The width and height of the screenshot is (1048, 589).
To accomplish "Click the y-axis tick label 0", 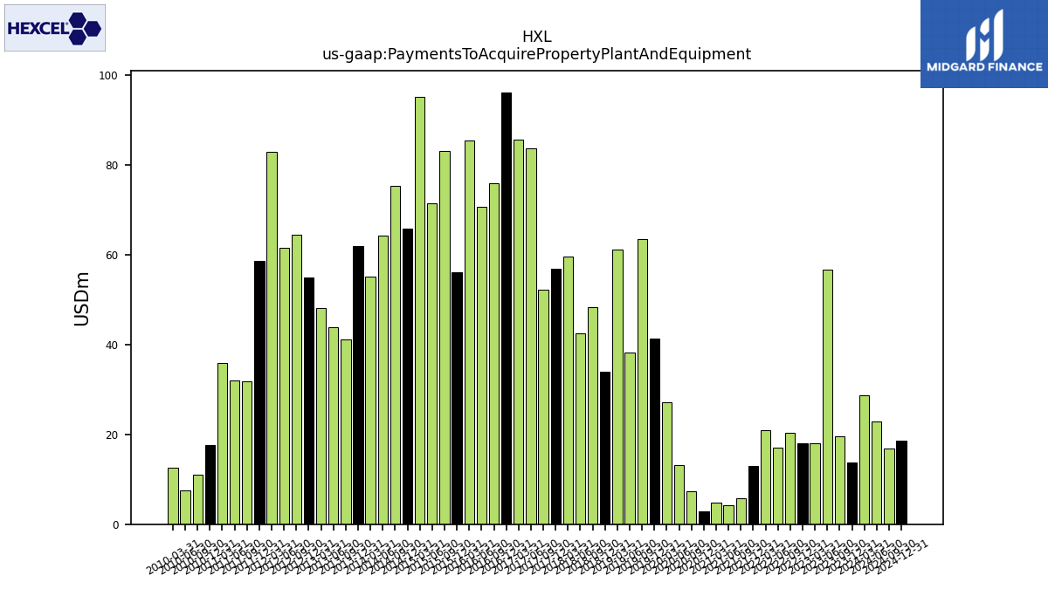I will 114,525.
